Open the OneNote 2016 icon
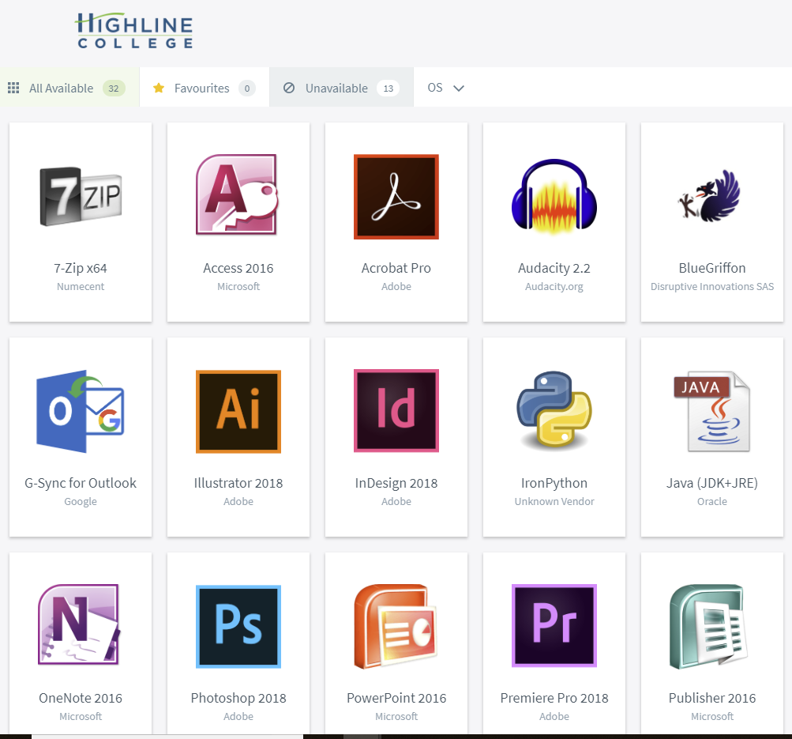The width and height of the screenshot is (792, 739). pyautogui.click(x=79, y=624)
